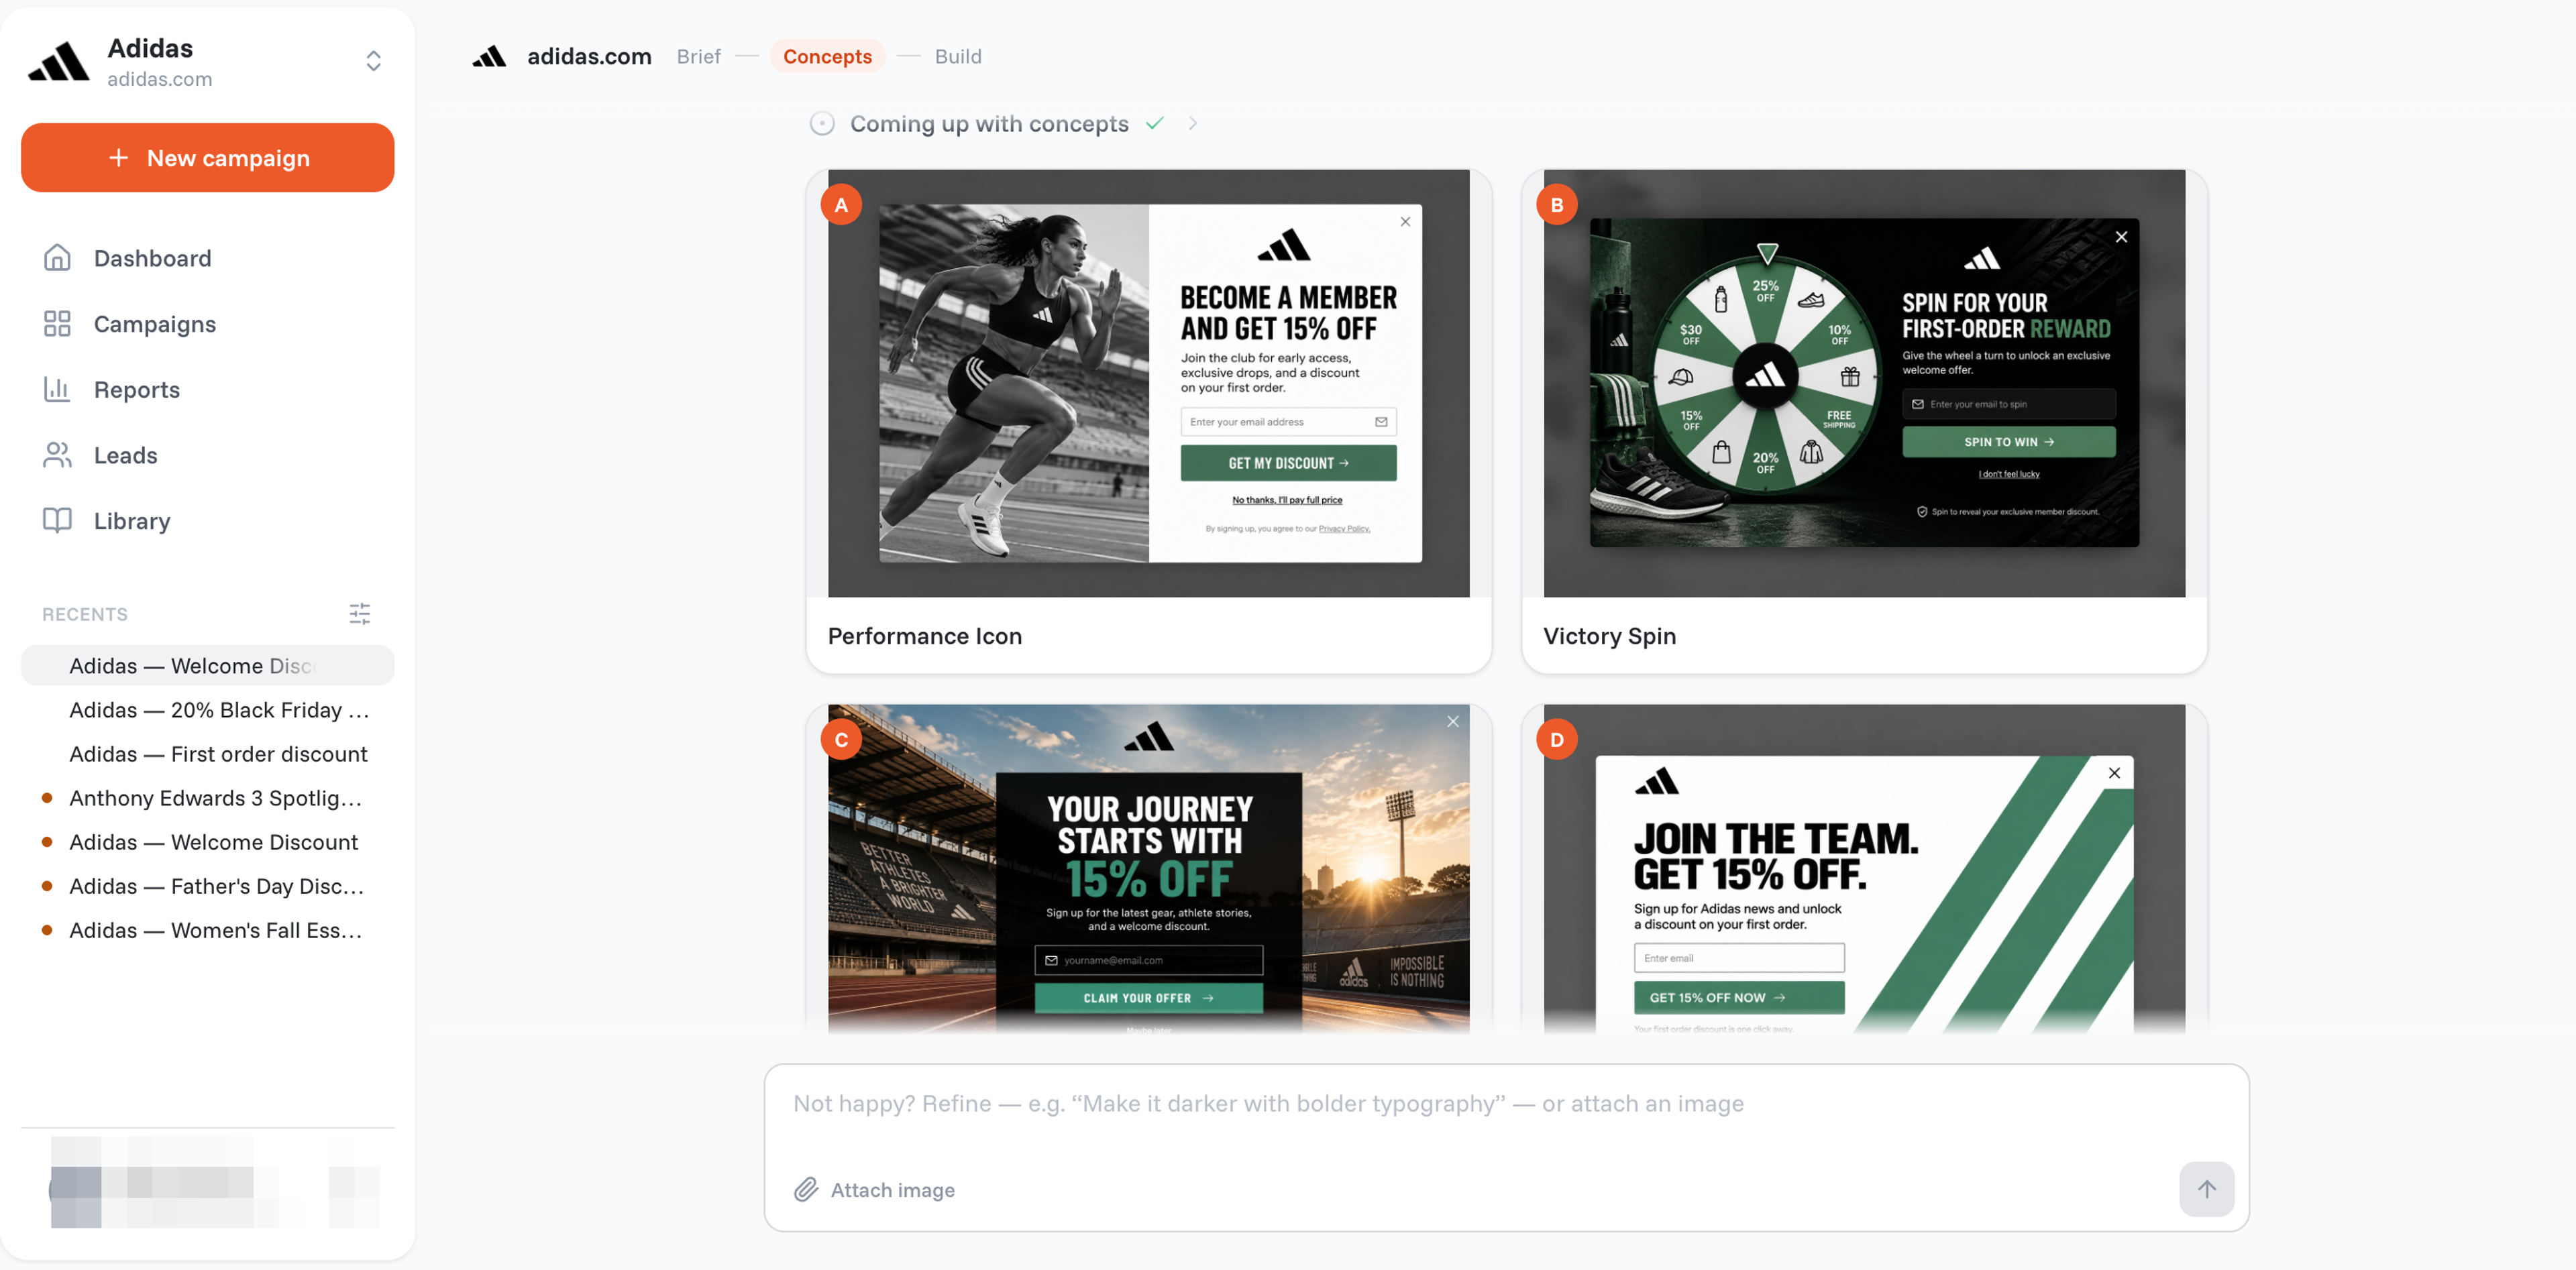The width and height of the screenshot is (2576, 1270).
Task: Click the paperclip Attach image icon
Action: [806, 1189]
